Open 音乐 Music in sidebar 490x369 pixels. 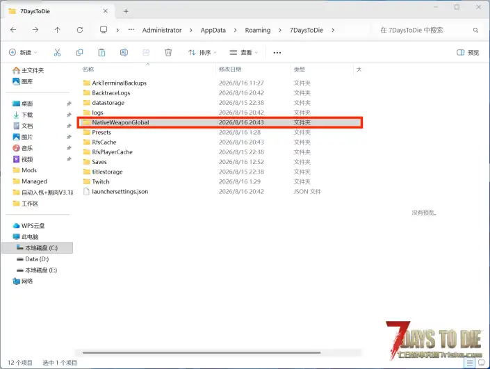click(22, 148)
